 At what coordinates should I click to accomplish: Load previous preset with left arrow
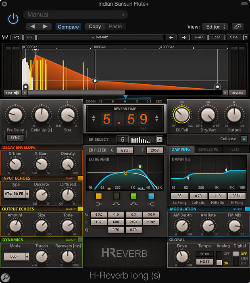[x=171, y=37]
